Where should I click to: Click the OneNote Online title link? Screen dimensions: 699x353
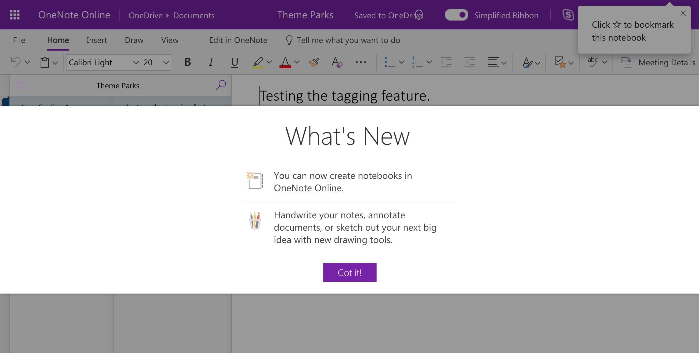coord(74,15)
